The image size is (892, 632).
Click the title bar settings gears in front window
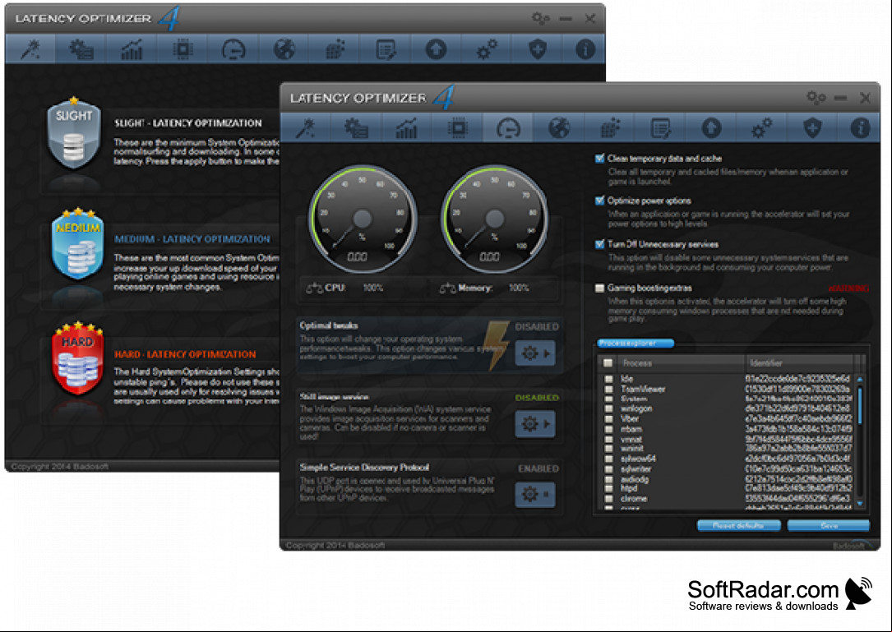pos(816,97)
